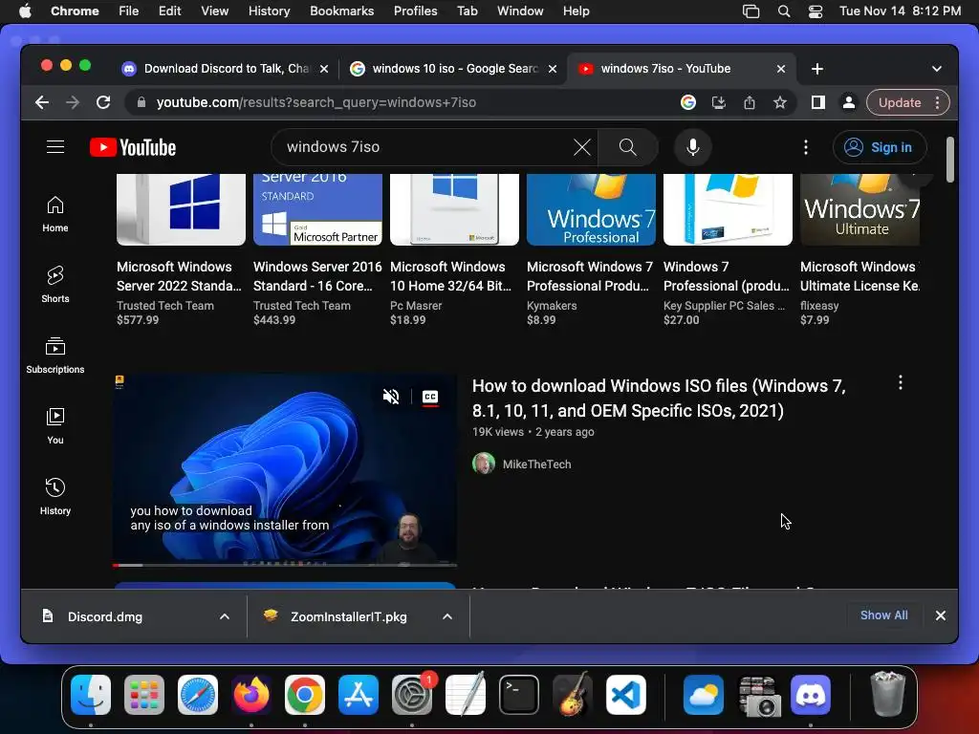Open YouTube settings three-dot menu
979x734 pixels.
click(x=805, y=147)
